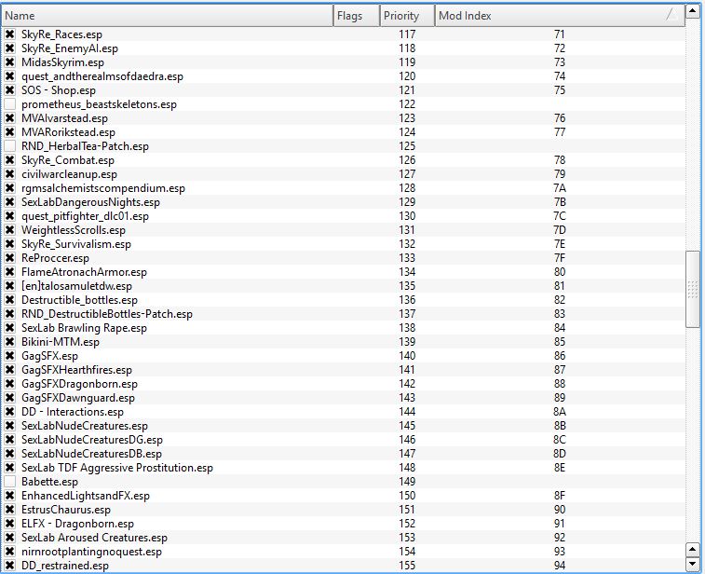Click the Mod Index column header
This screenshot has width=705, height=574.
(549, 15)
